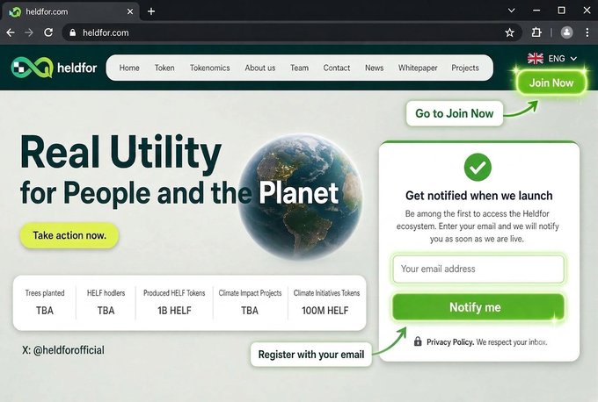Expand the ENG language dropdown

(563, 59)
